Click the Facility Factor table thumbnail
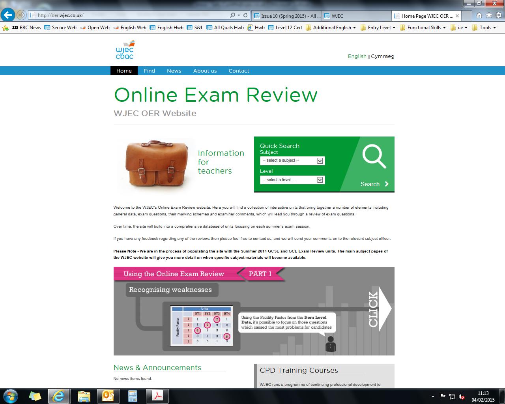Image resolution: width=505 pixels, height=404 pixels. click(202, 326)
